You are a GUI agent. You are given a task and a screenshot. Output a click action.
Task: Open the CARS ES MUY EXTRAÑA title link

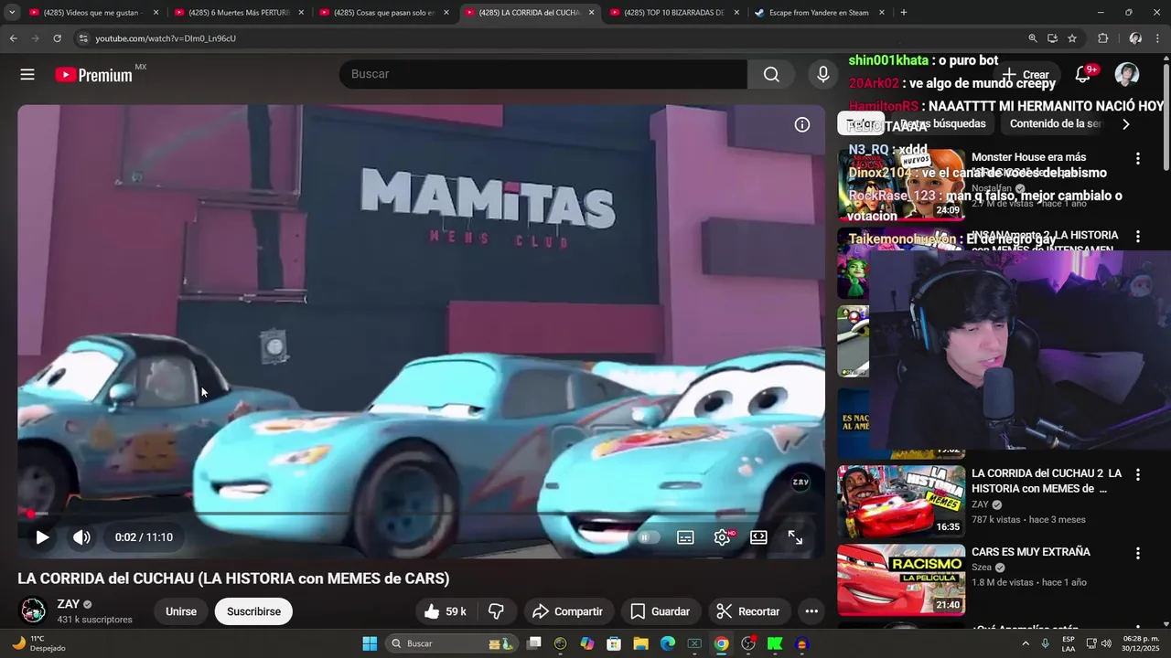pyautogui.click(x=1031, y=552)
